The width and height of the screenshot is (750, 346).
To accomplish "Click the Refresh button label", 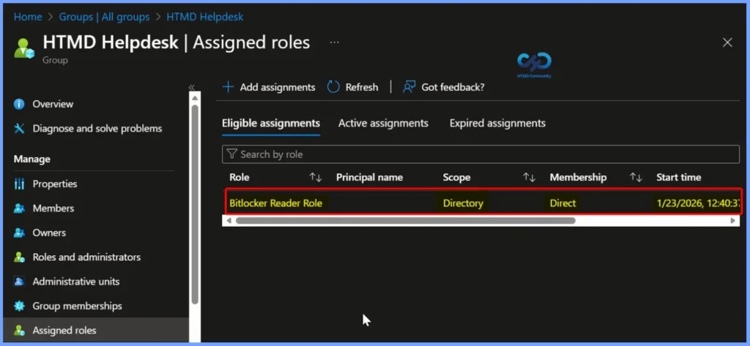I will pos(362,88).
